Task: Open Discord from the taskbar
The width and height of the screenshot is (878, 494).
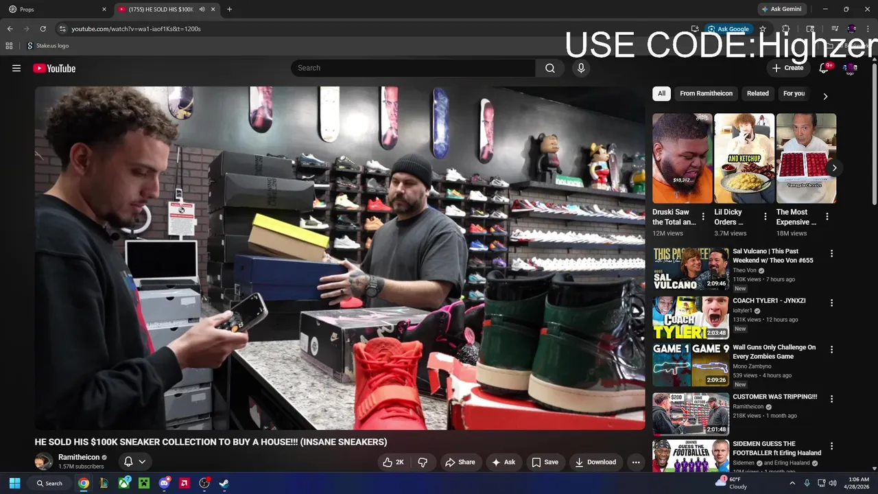Action: (164, 483)
